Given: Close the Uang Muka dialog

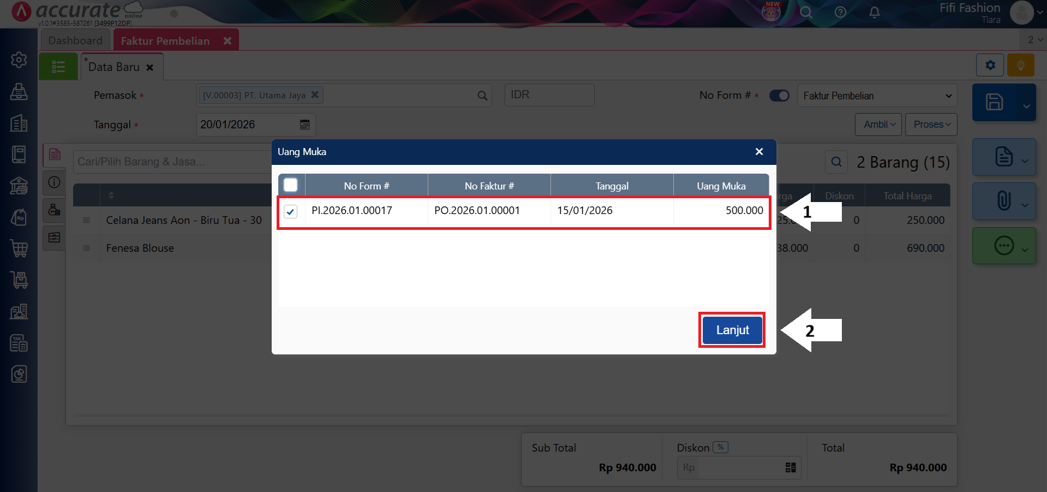Looking at the screenshot, I should click(759, 152).
